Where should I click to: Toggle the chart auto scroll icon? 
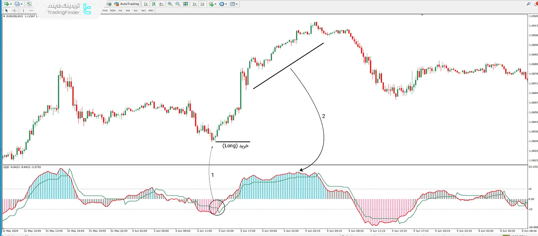pos(195,4)
